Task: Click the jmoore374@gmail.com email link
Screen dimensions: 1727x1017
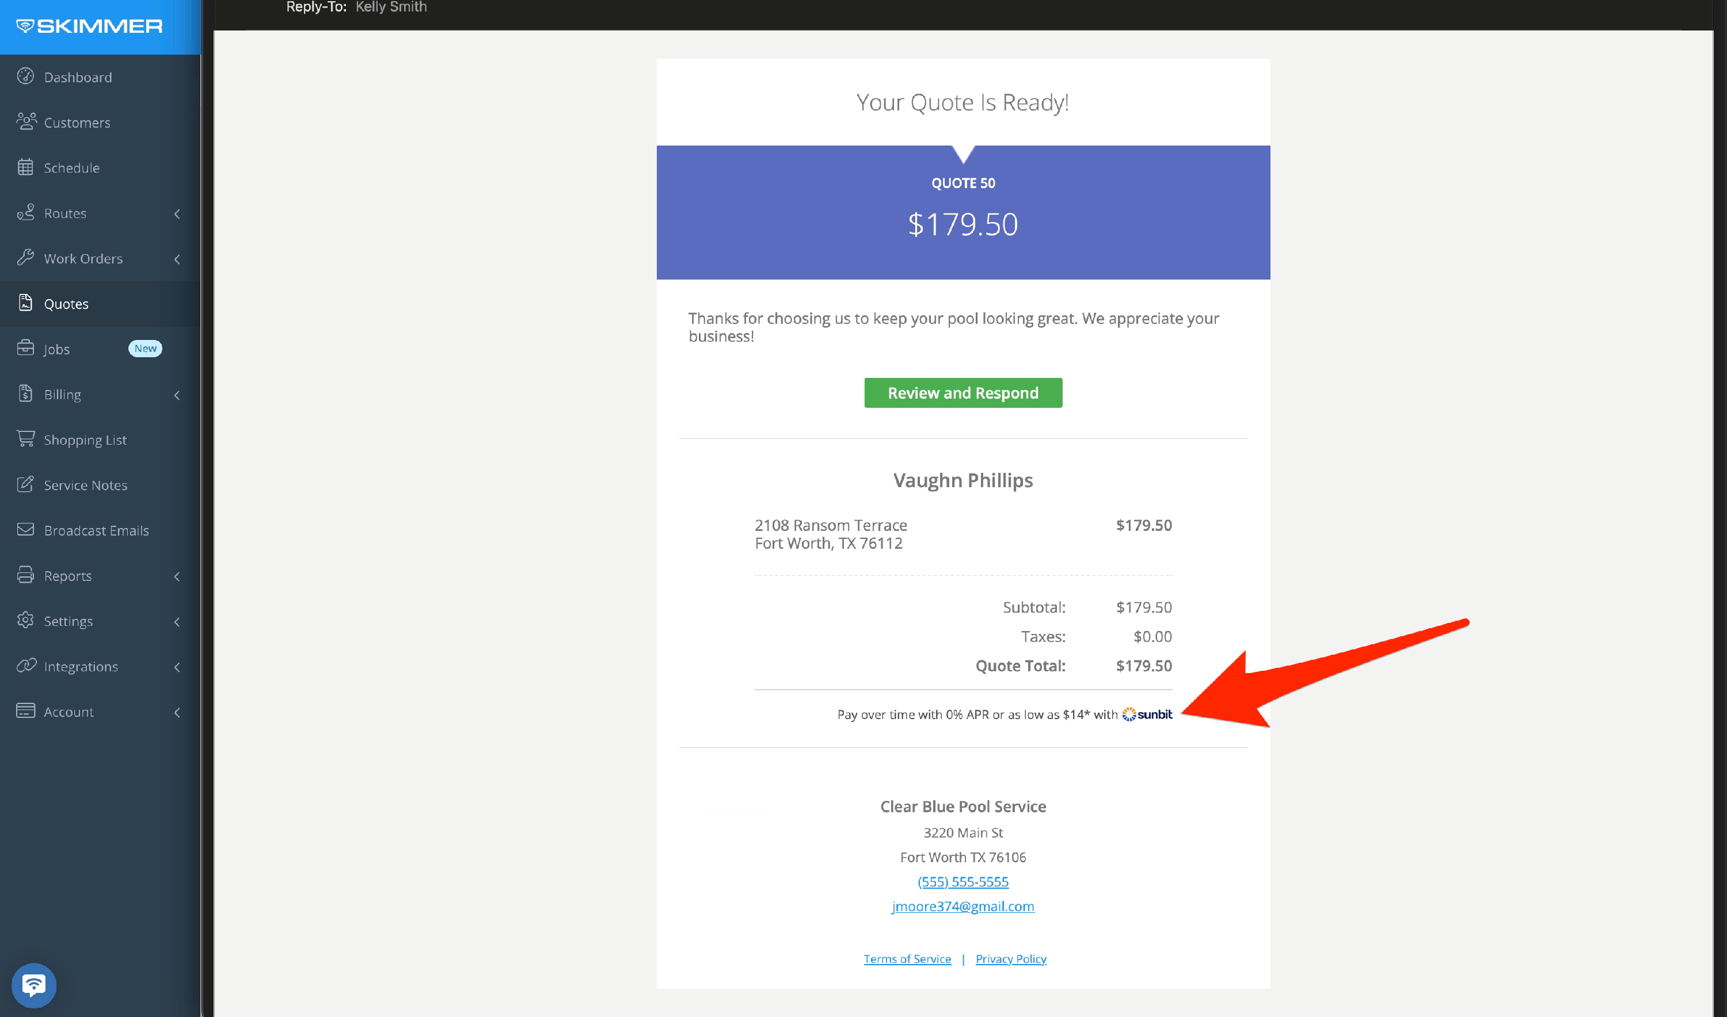Action: point(963,906)
